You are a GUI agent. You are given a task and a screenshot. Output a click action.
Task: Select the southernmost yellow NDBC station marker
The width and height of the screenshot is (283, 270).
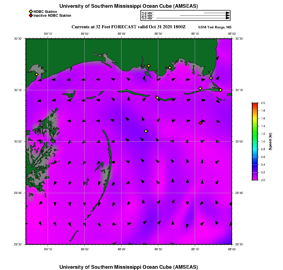pos(146,131)
